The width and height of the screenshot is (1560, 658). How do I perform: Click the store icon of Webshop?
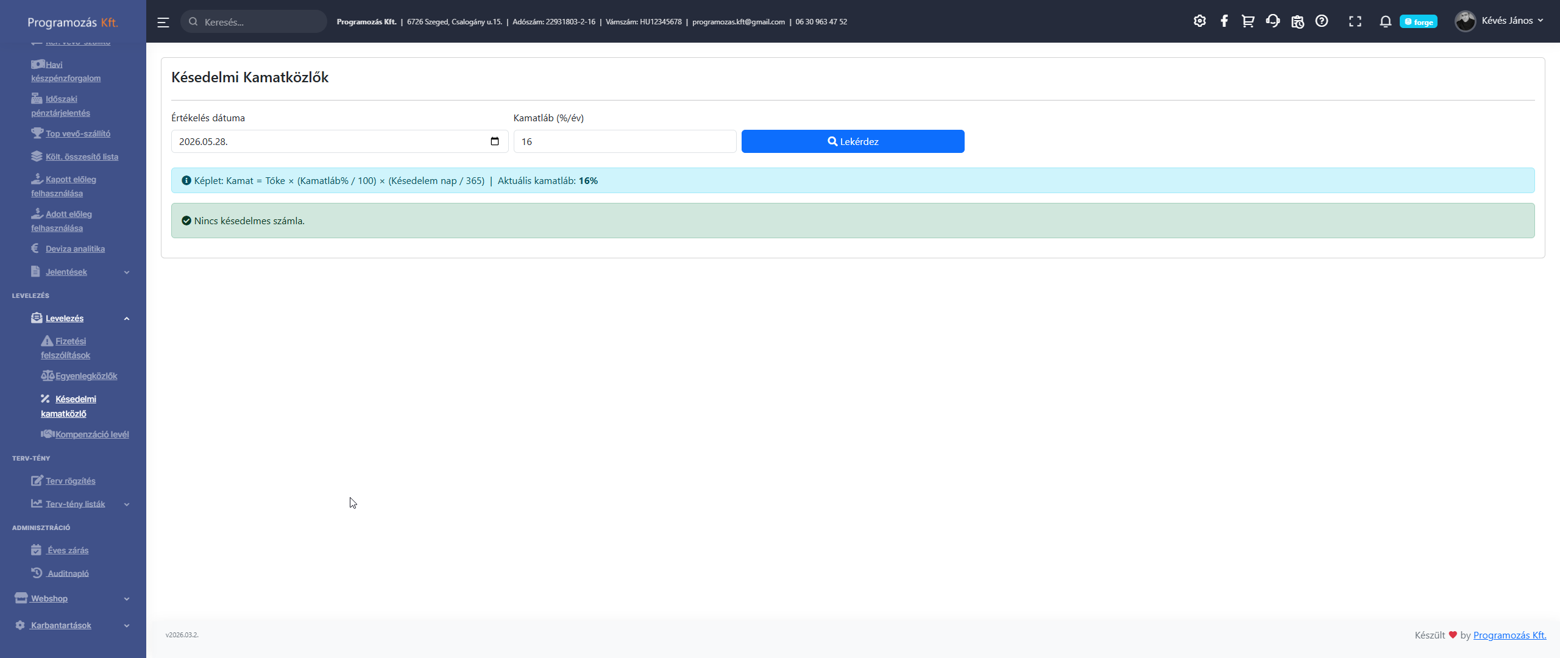tap(21, 598)
